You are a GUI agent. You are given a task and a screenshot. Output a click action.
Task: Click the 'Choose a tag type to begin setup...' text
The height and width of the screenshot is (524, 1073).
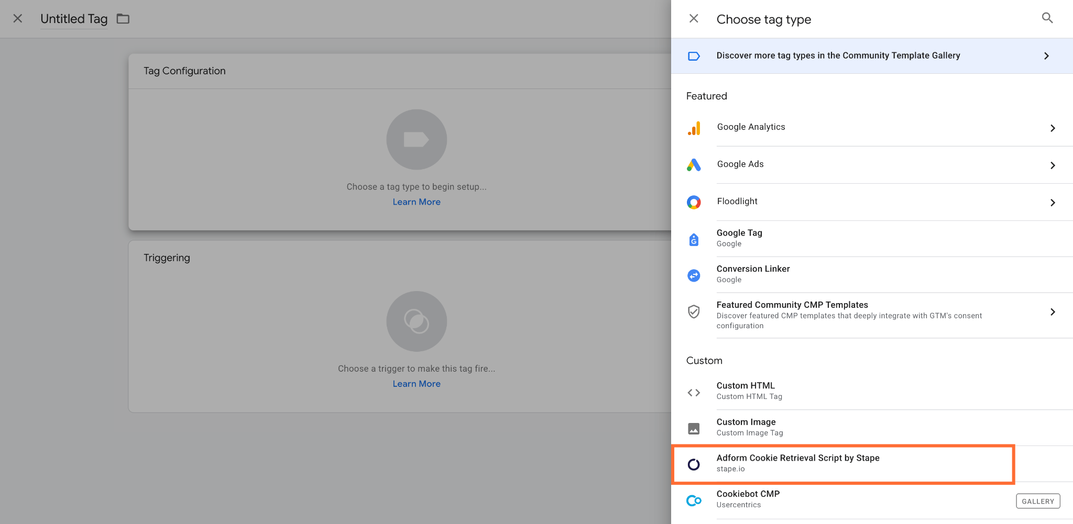click(x=417, y=187)
